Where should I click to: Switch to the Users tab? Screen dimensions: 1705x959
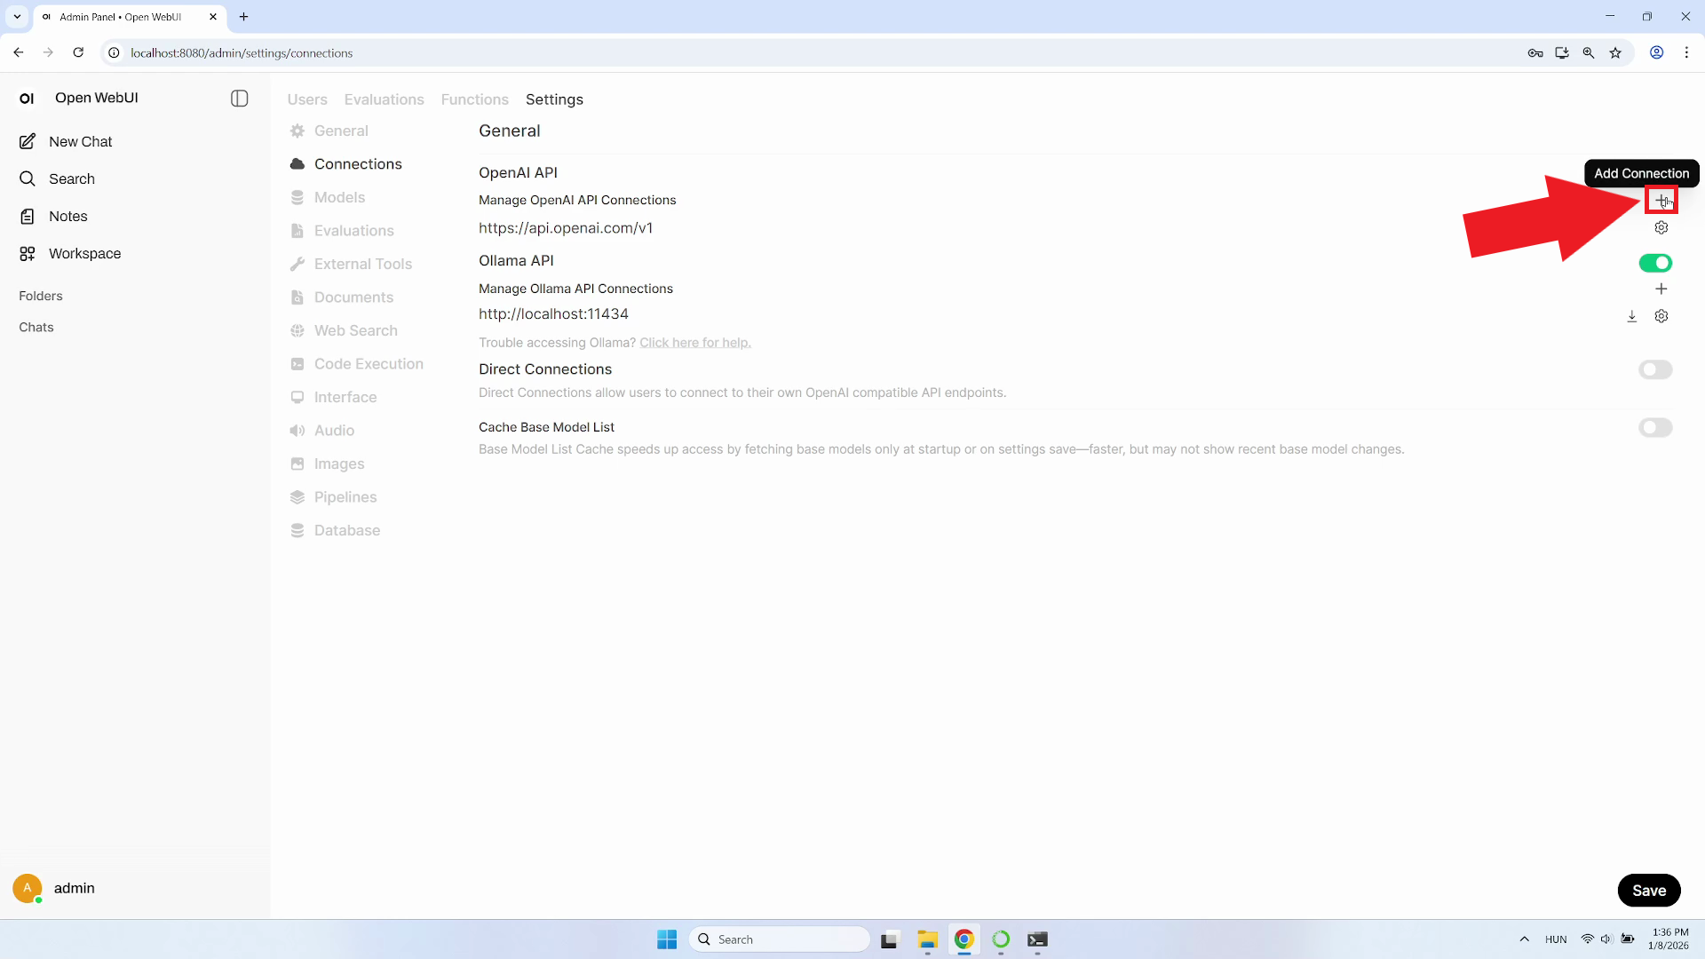coord(307,99)
